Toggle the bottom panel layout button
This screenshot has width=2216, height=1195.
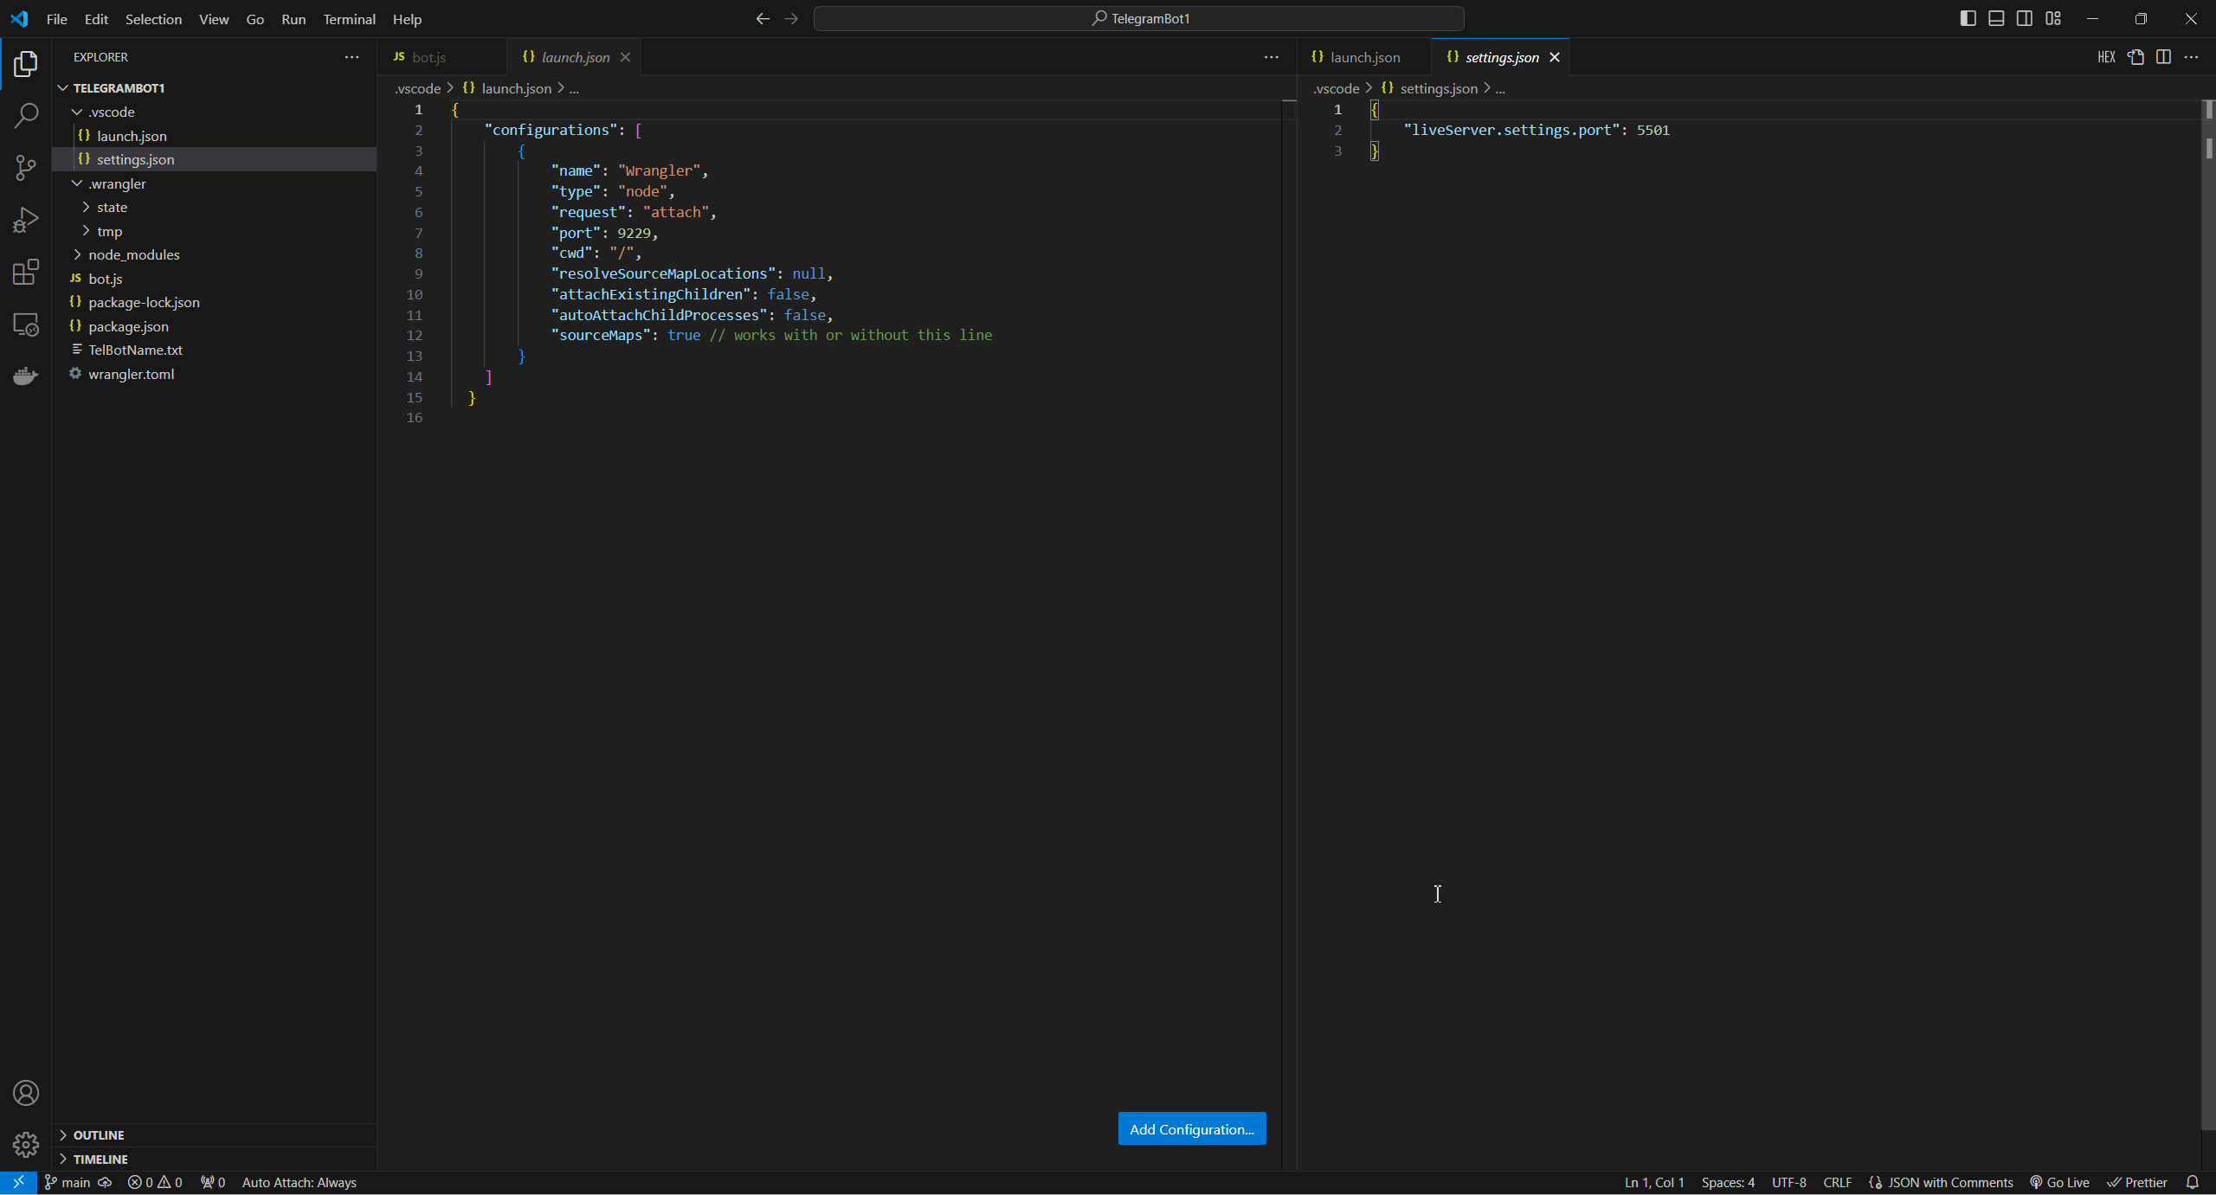pyautogui.click(x=1996, y=18)
